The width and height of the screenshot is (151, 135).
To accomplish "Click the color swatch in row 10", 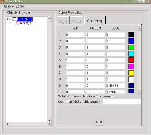I will [x=131, y=91].
